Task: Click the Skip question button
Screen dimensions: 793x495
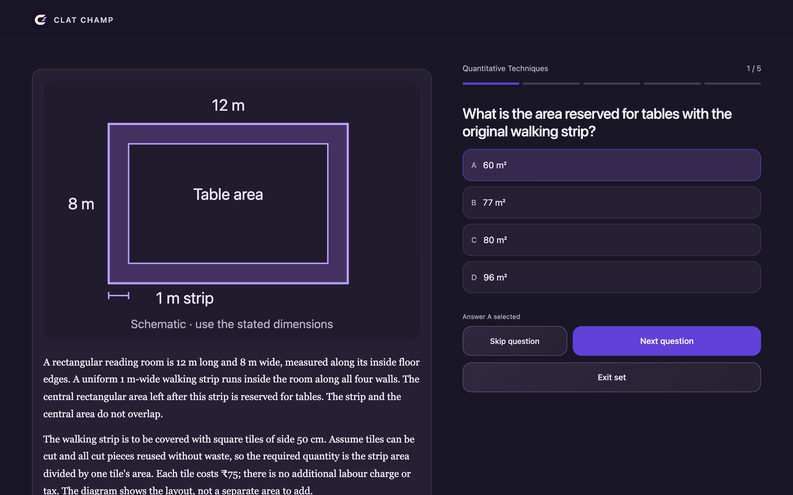Action: [514, 341]
